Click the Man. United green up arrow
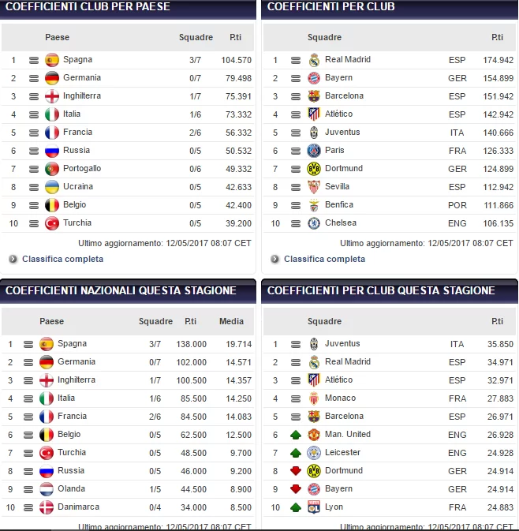 (x=296, y=435)
